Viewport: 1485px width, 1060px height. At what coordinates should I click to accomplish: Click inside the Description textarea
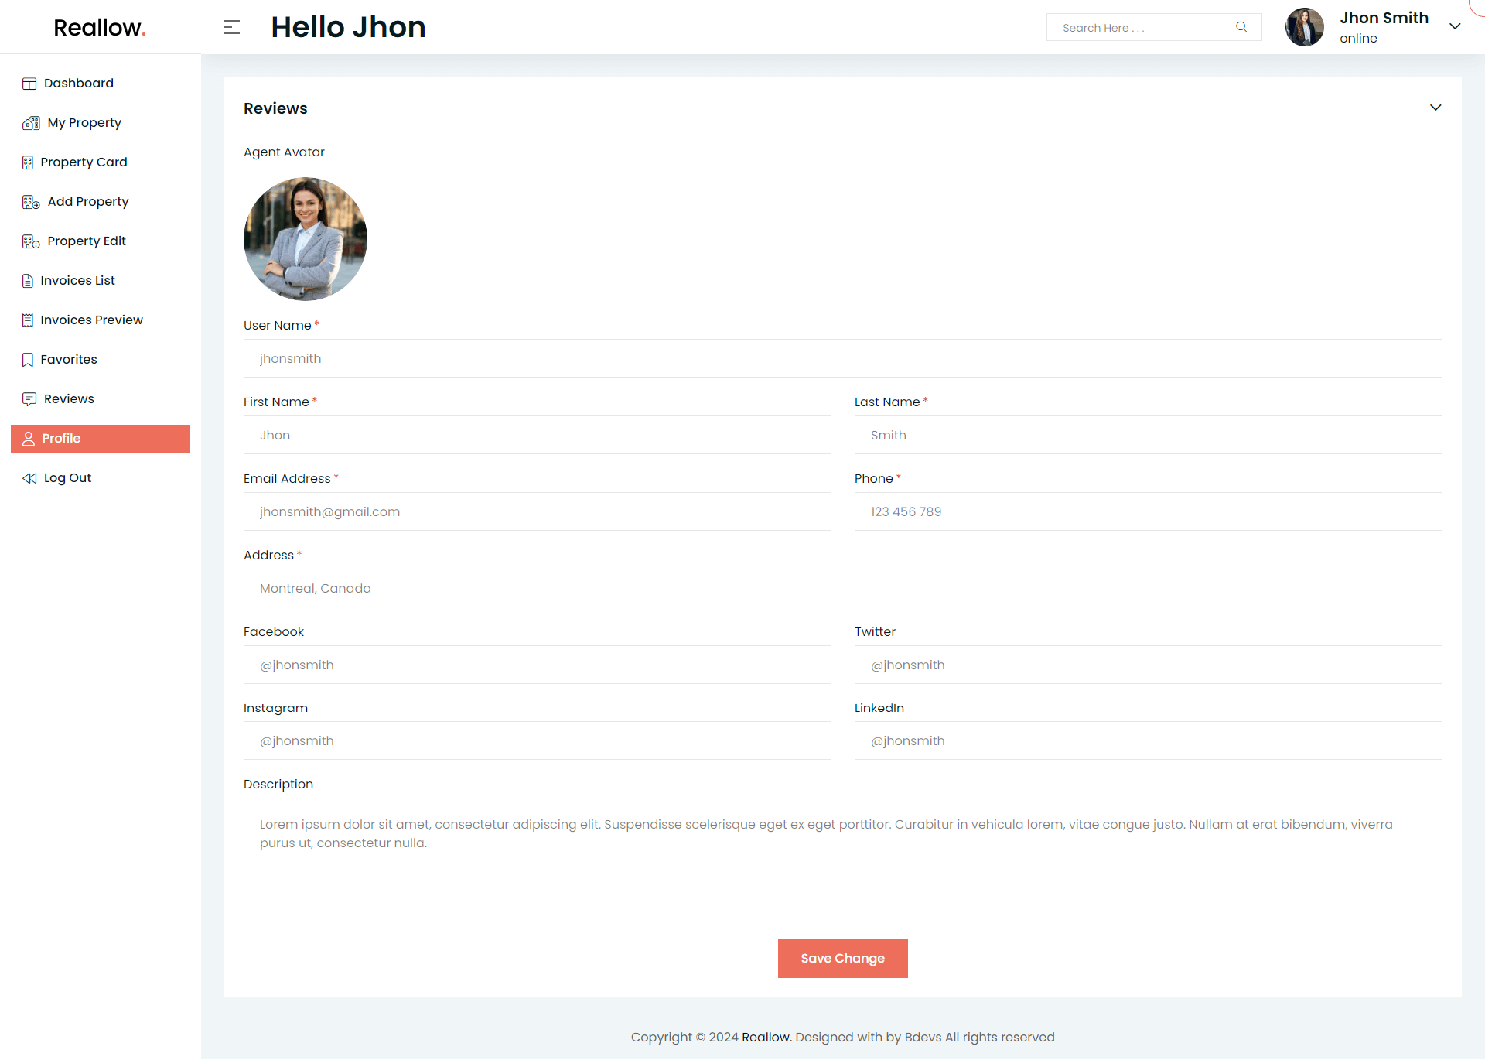pos(843,858)
